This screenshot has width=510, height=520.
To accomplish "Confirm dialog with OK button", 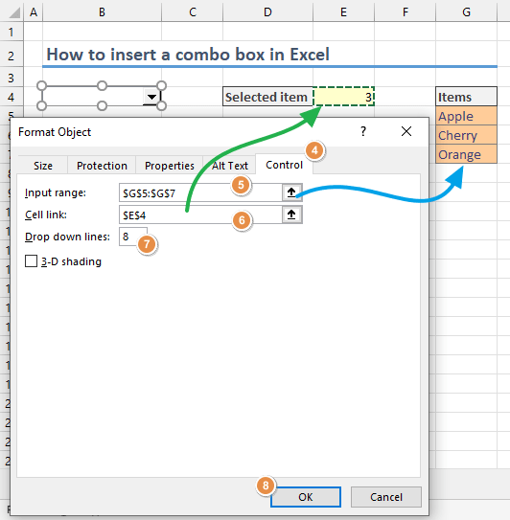I will tap(306, 497).
